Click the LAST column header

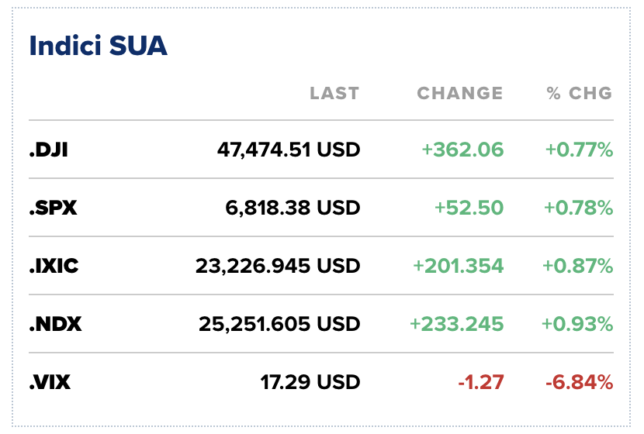[x=334, y=94]
